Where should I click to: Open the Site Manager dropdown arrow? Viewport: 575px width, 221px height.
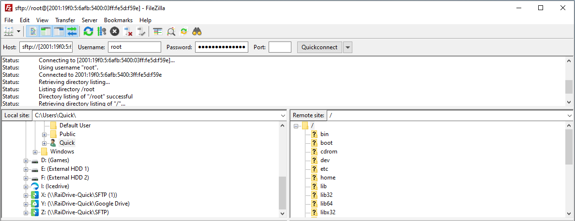point(19,31)
